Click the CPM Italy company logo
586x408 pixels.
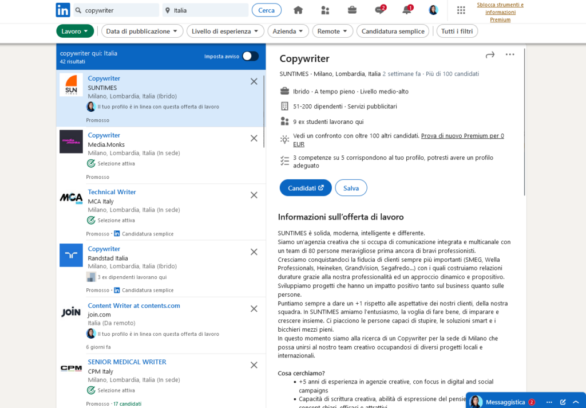71,368
